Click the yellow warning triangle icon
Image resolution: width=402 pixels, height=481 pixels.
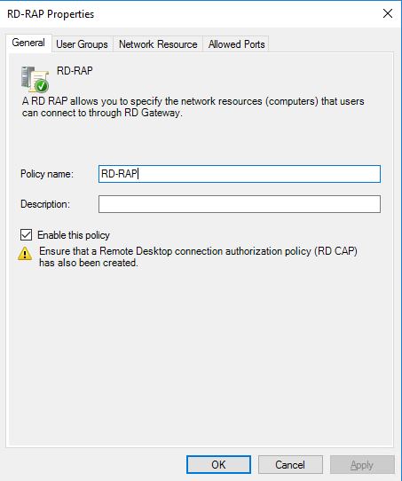25,254
